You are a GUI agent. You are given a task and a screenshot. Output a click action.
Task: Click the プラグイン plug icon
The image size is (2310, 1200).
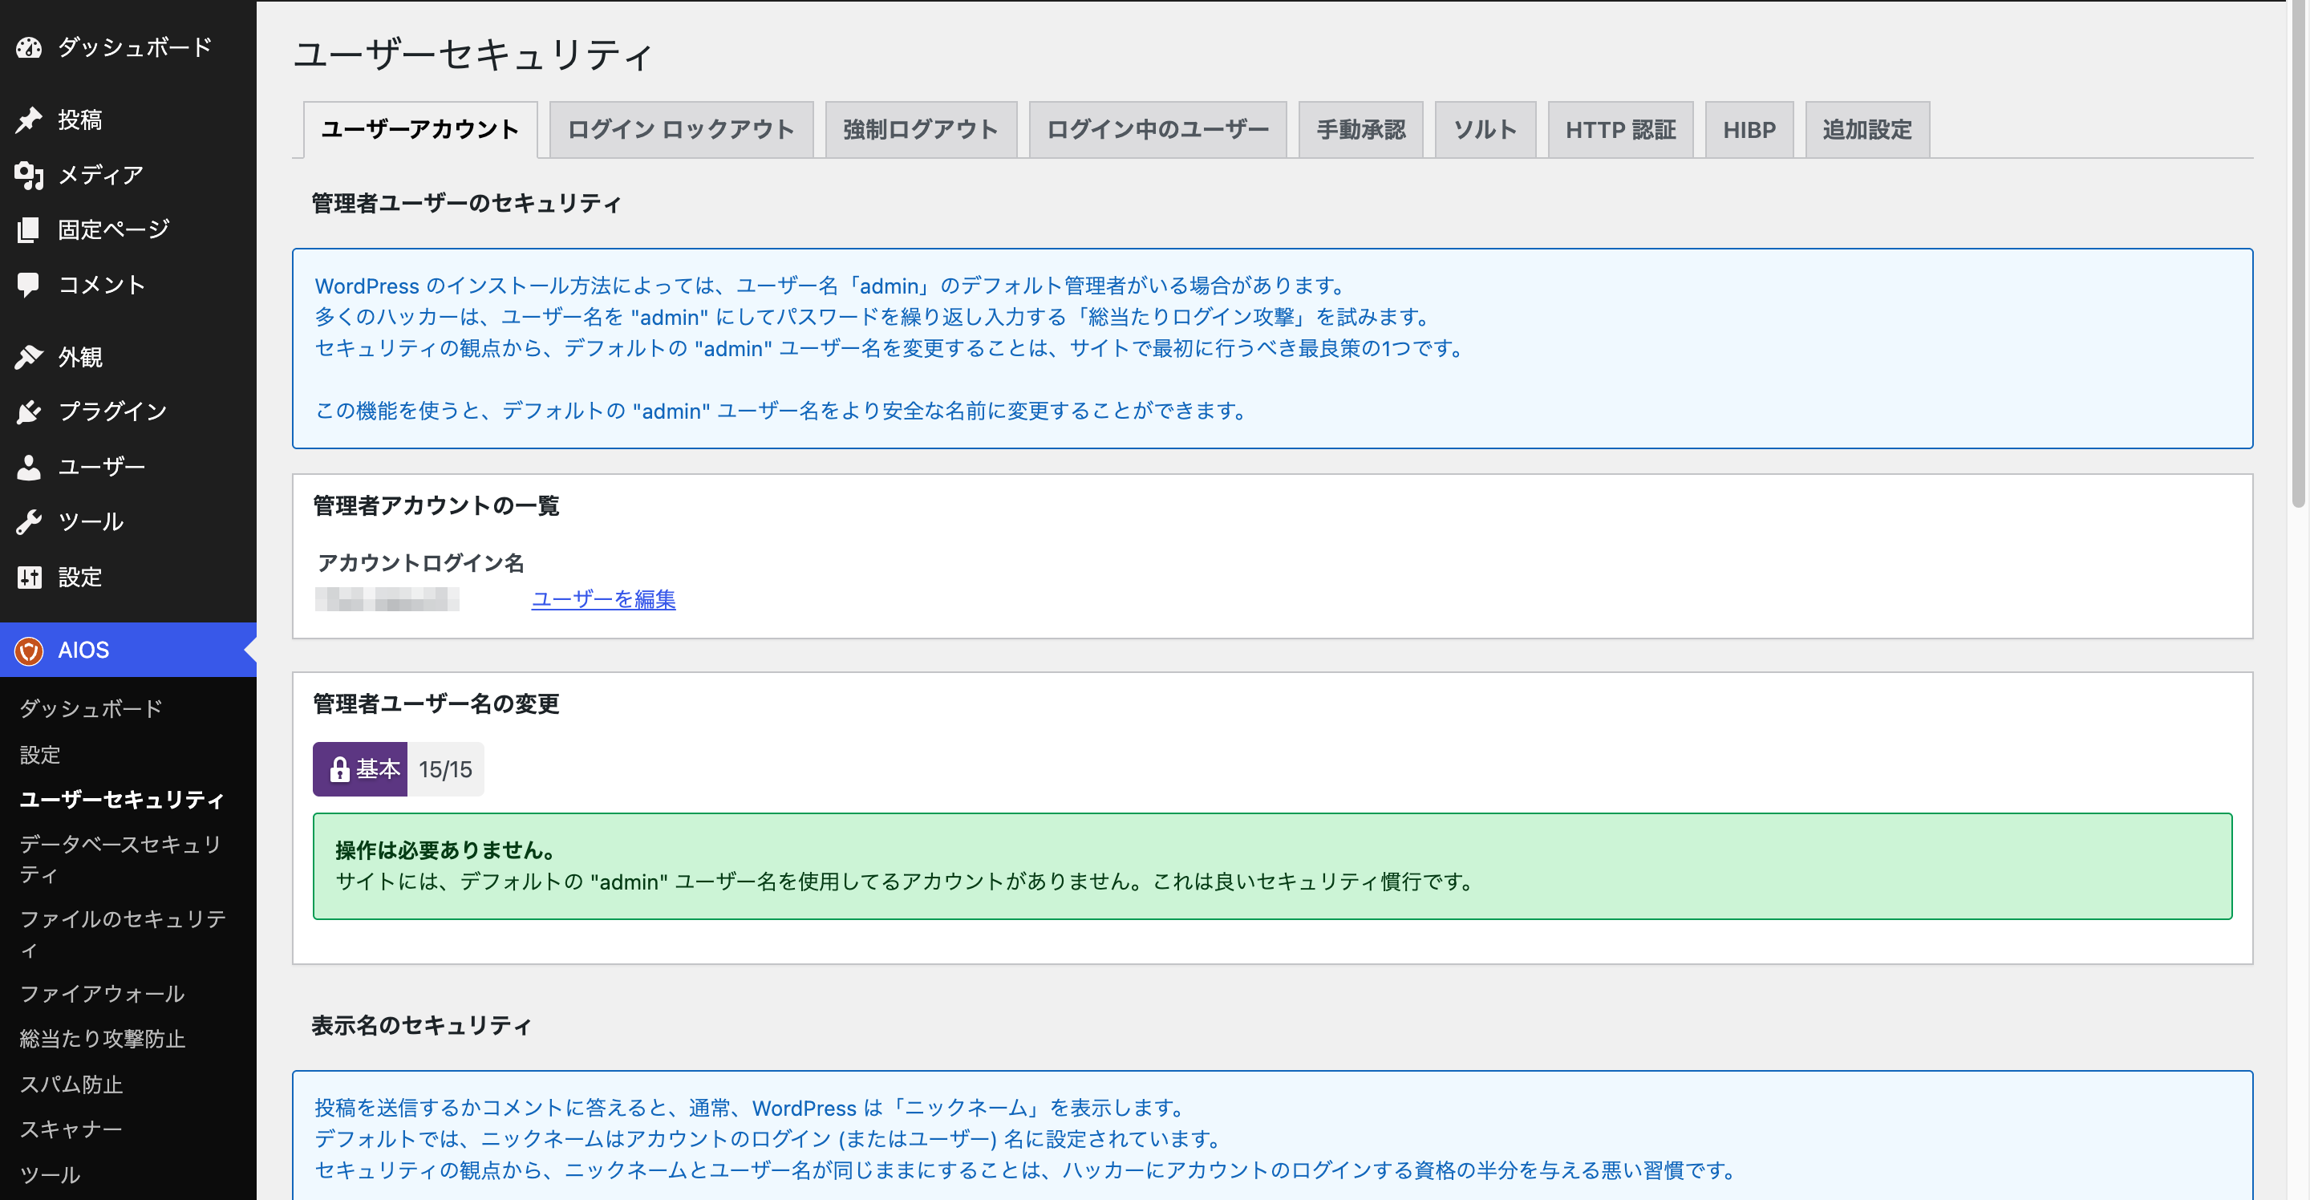[29, 411]
